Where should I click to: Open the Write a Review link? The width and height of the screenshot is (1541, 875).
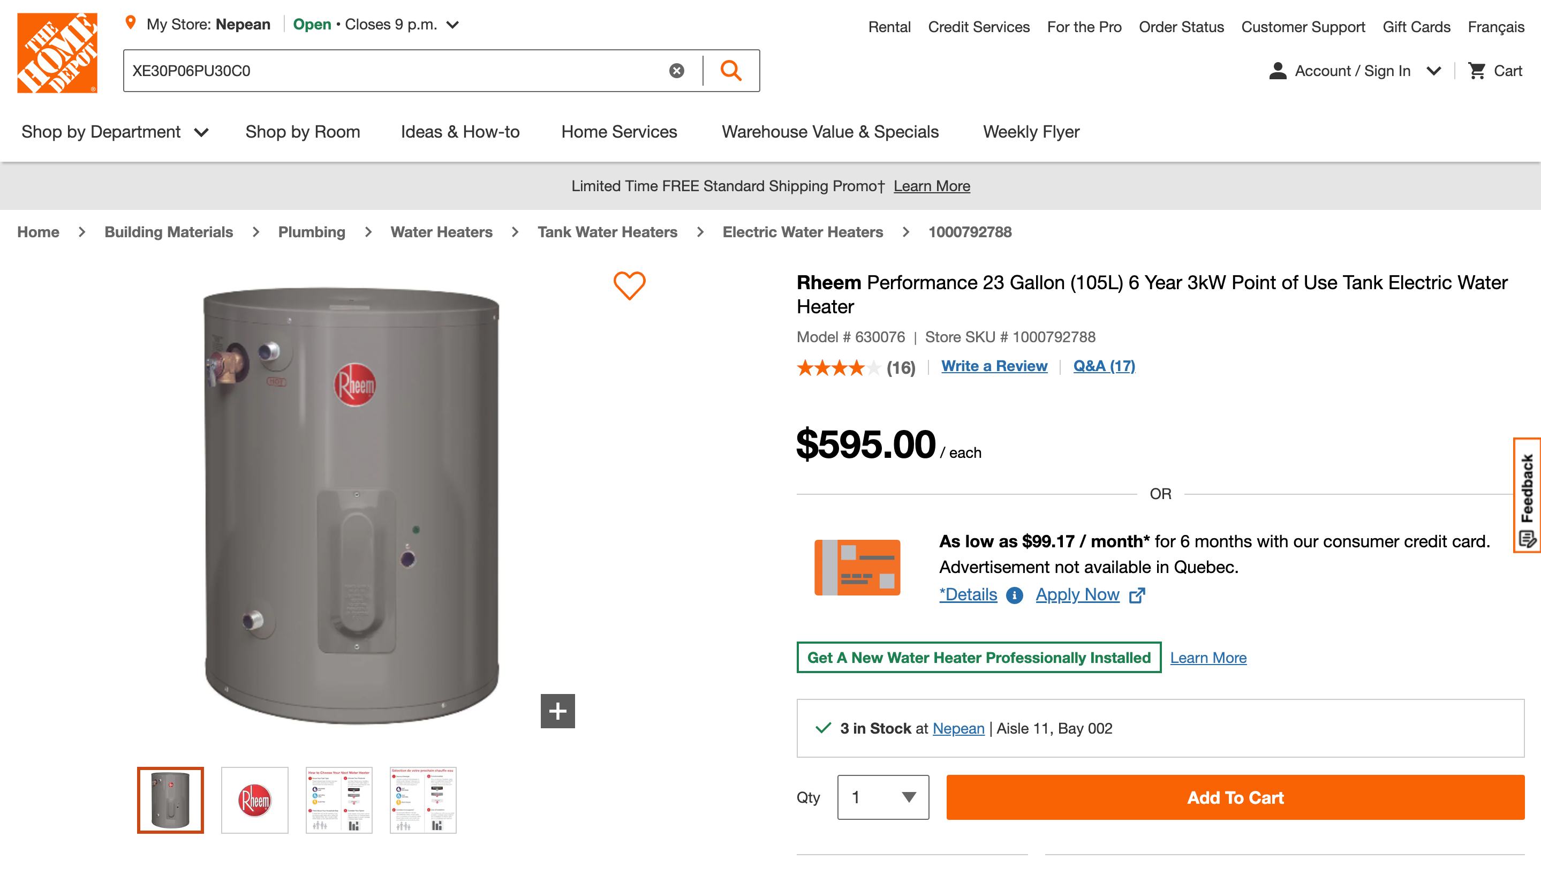tap(994, 366)
